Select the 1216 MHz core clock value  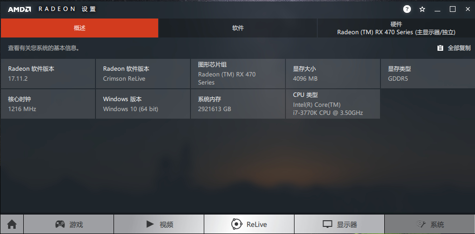[22, 109]
